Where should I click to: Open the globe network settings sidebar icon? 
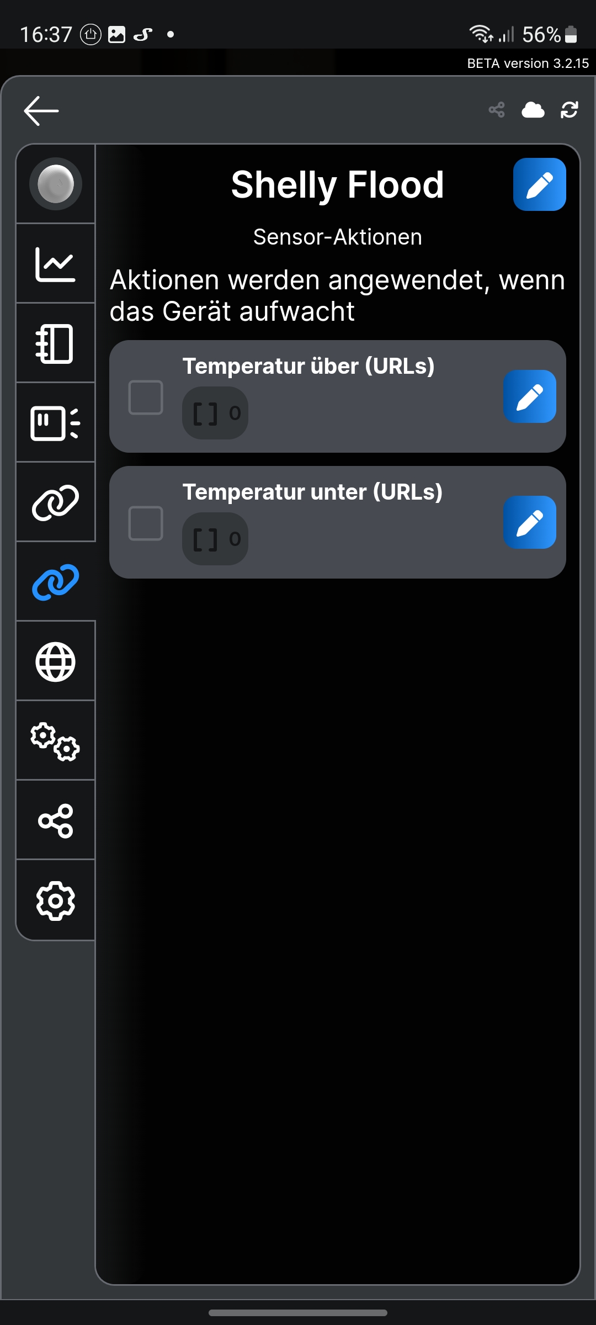[x=55, y=661]
